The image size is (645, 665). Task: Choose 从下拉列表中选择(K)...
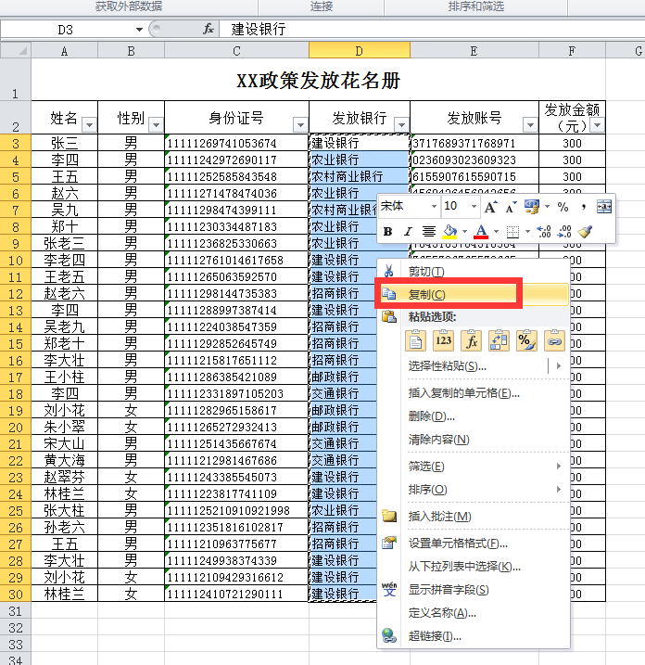[x=473, y=567]
